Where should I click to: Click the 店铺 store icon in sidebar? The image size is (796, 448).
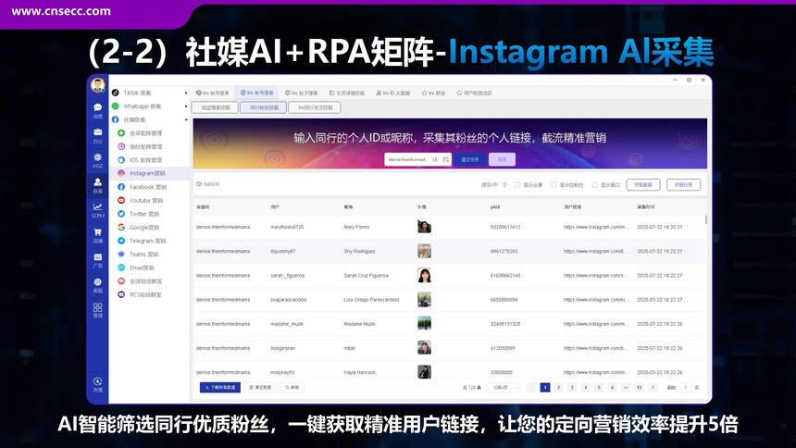coord(98,234)
